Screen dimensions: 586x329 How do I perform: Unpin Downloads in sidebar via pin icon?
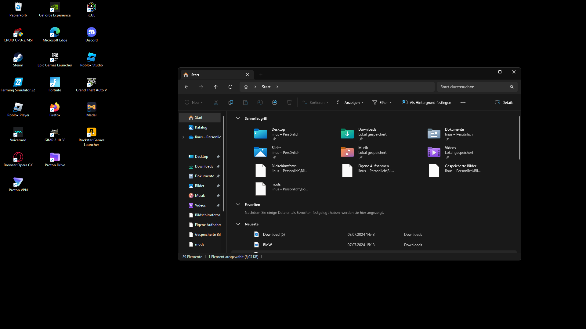218,166
